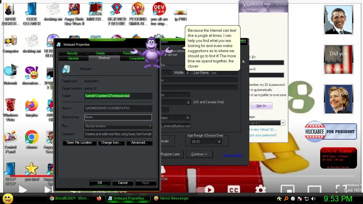Screen dimensions: 363x204
Task: Click the Target path field
Action: pos(118,96)
